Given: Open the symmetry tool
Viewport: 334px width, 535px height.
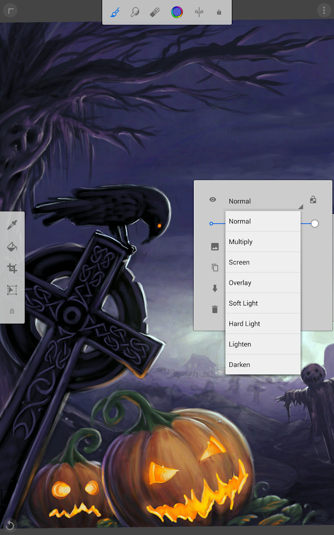Looking at the screenshot, I should pyautogui.click(x=199, y=12).
